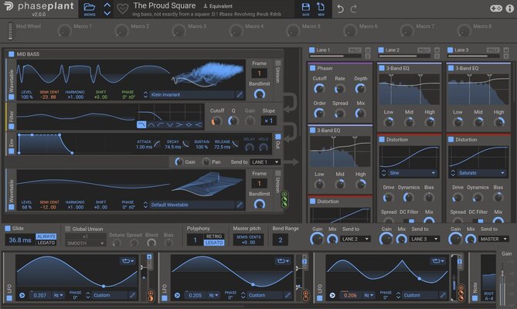
Task: Click the 0.205 Hz LFO sync clock icon
Action: [x=178, y=295]
